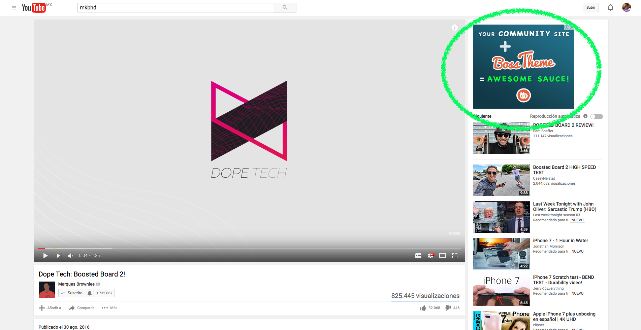The image size is (641, 330).
Task: Open John Oliver video thumbnail
Action: [x=502, y=217]
